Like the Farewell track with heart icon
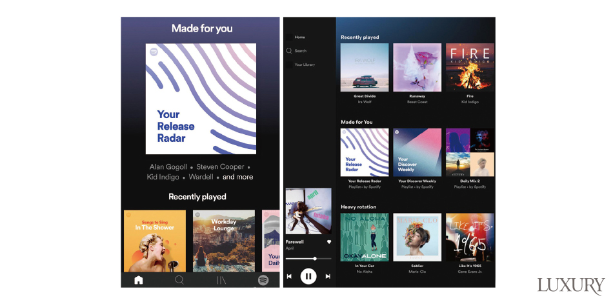This screenshot has width=613, height=302. (329, 242)
